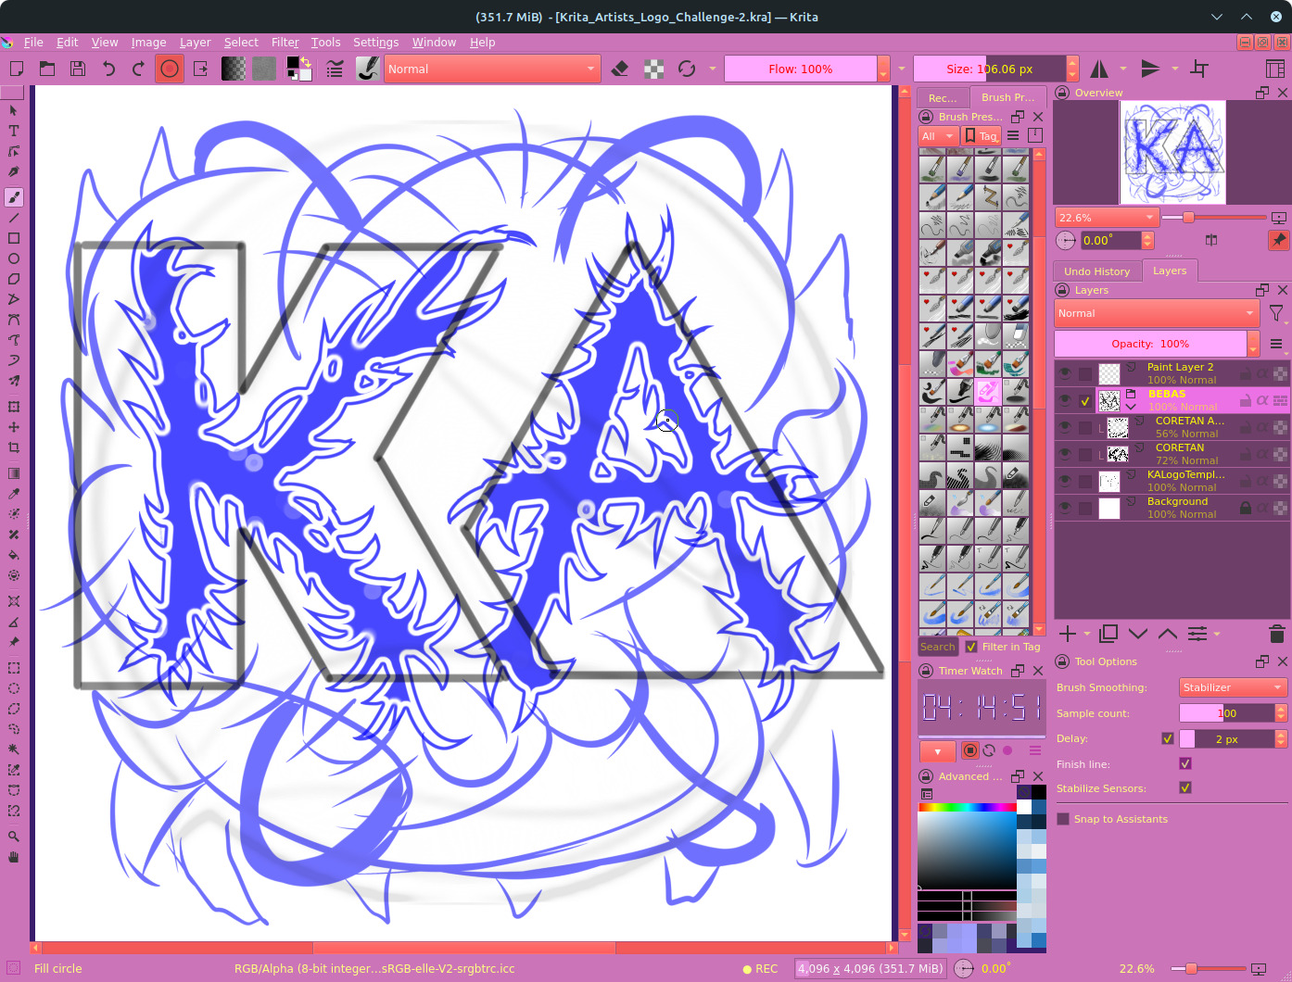Toggle wrap around mode
The width and height of the screenshot is (1292, 982).
1199,69
